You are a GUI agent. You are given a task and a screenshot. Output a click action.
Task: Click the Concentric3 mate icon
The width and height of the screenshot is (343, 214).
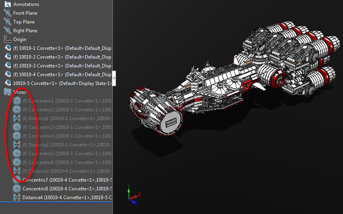pos(17,127)
